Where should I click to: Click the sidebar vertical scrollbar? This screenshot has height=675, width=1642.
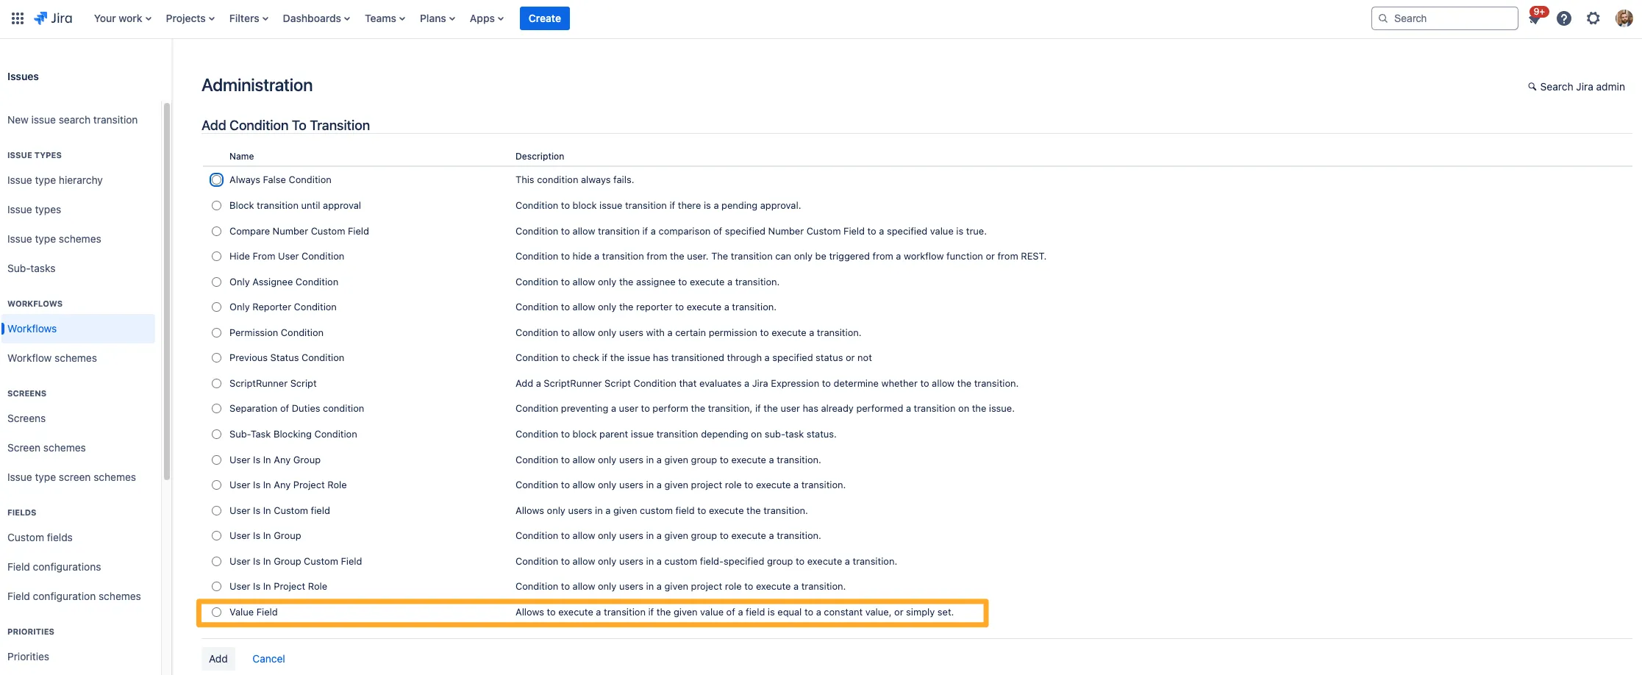tap(167, 291)
